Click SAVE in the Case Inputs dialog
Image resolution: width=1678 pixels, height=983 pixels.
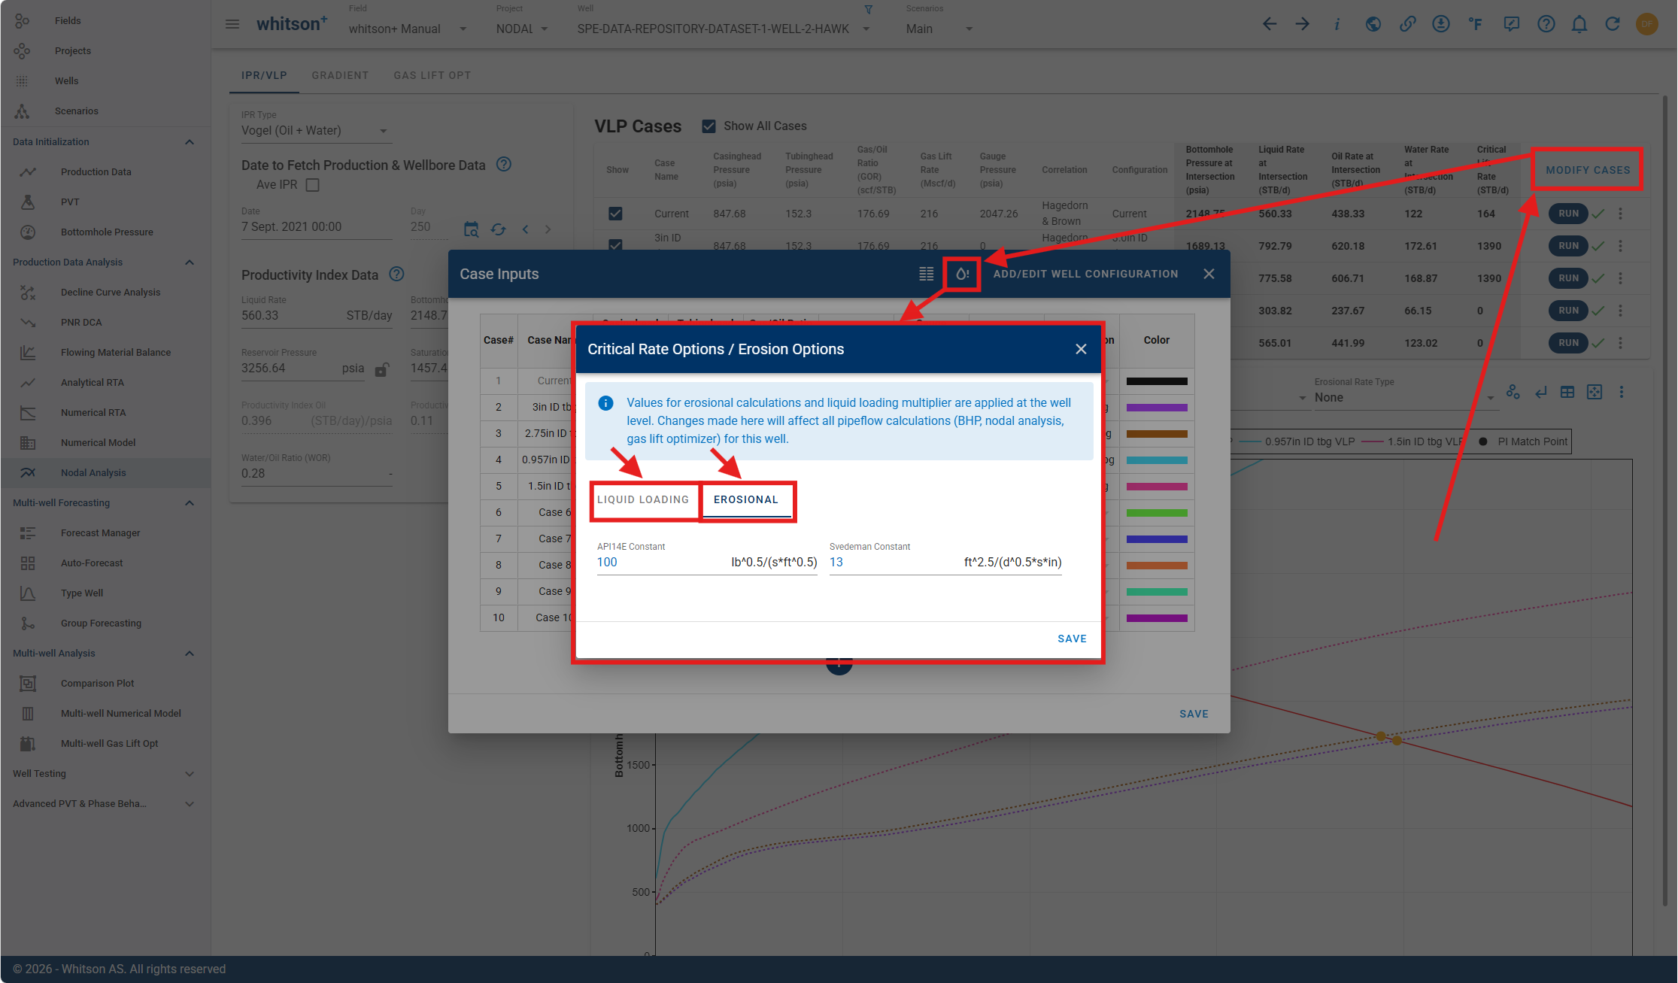(1194, 714)
